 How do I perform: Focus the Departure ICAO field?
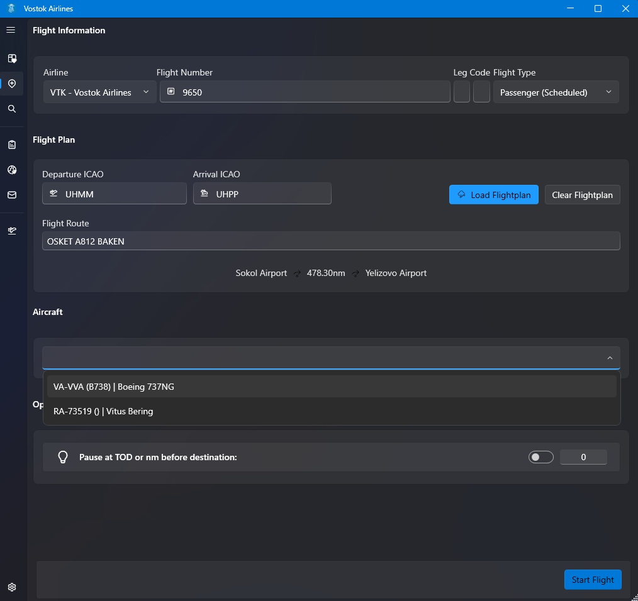tap(115, 194)
